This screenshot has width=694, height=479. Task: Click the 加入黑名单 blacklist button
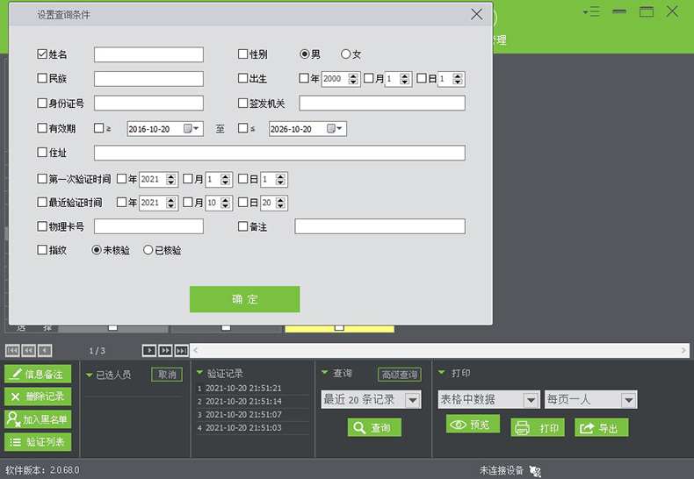coord(39,419)
